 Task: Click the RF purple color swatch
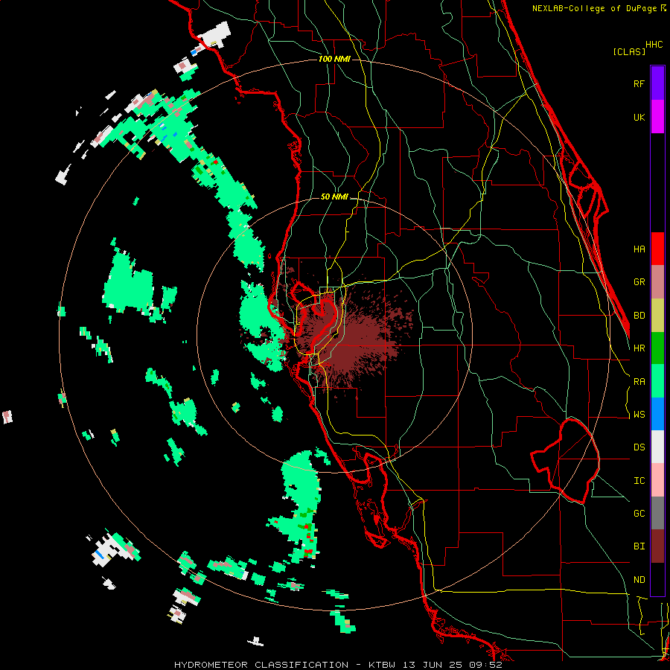coord(657,83)
